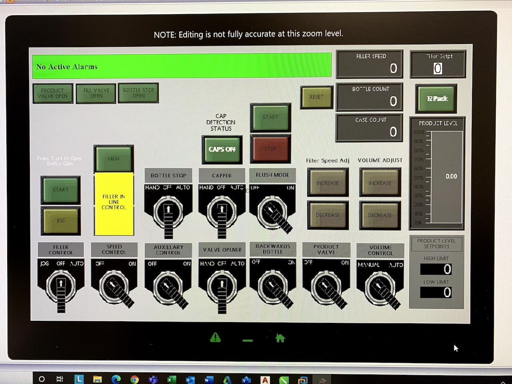
Task: Click the Volume Adjust DECREASE button
Action: [x=380, y=215]
